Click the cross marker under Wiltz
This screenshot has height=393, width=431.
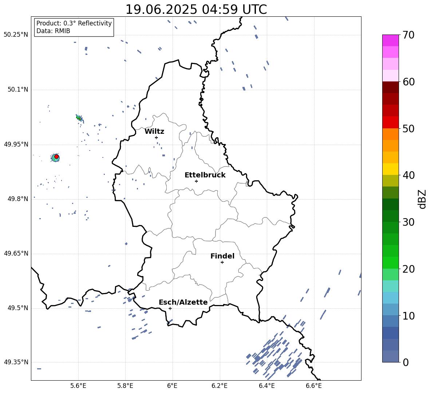(156, 137)
